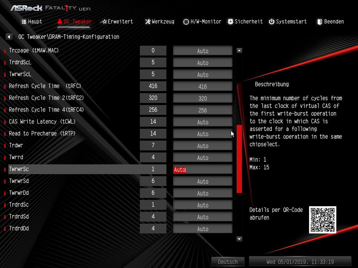Click the TwrwrDd row label
The image size is (358, 268).
pos(19,193)
